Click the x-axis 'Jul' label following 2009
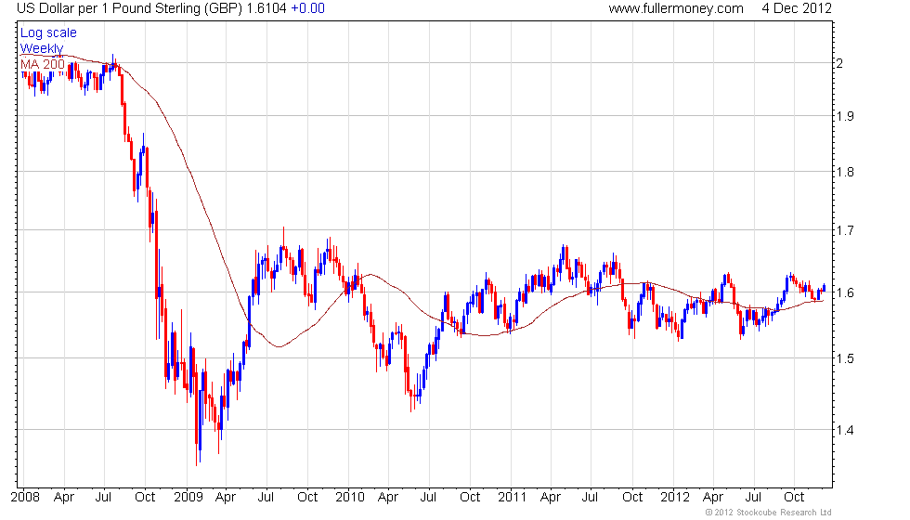This screenshot has width=910, height=520. [266, 497]
